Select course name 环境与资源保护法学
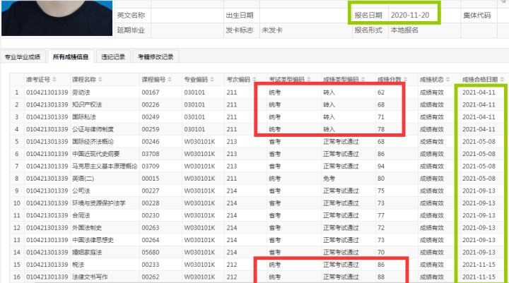 click(x=99, y=203)
